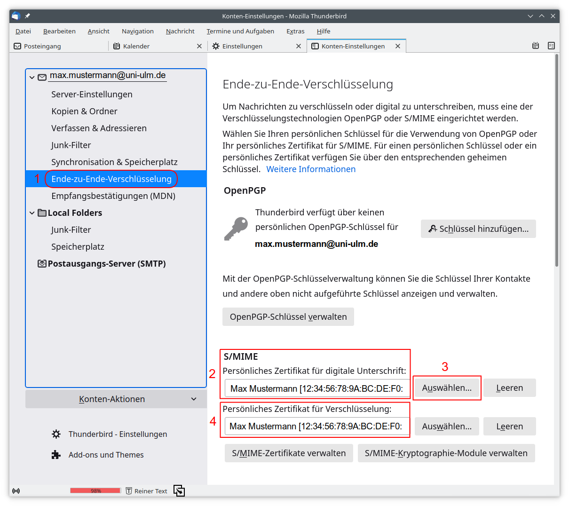This screenshot has height=506, width=569.
Task: Click the calendar icon at tab bar right
Action: 535,46
